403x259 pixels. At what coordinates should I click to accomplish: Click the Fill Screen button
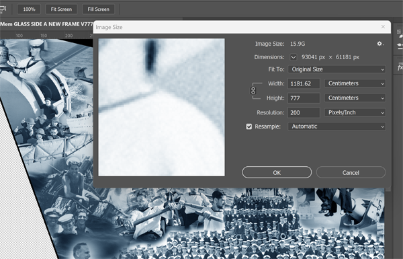[98, 9]
